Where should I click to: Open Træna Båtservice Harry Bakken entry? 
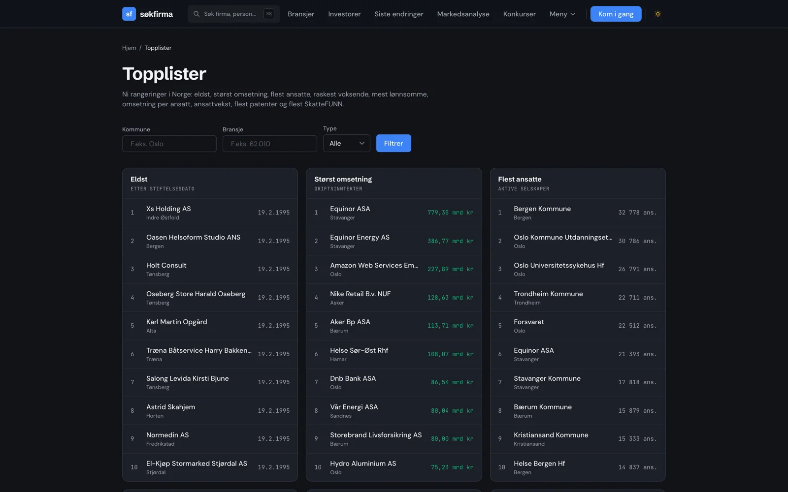[x=210, y=354]
